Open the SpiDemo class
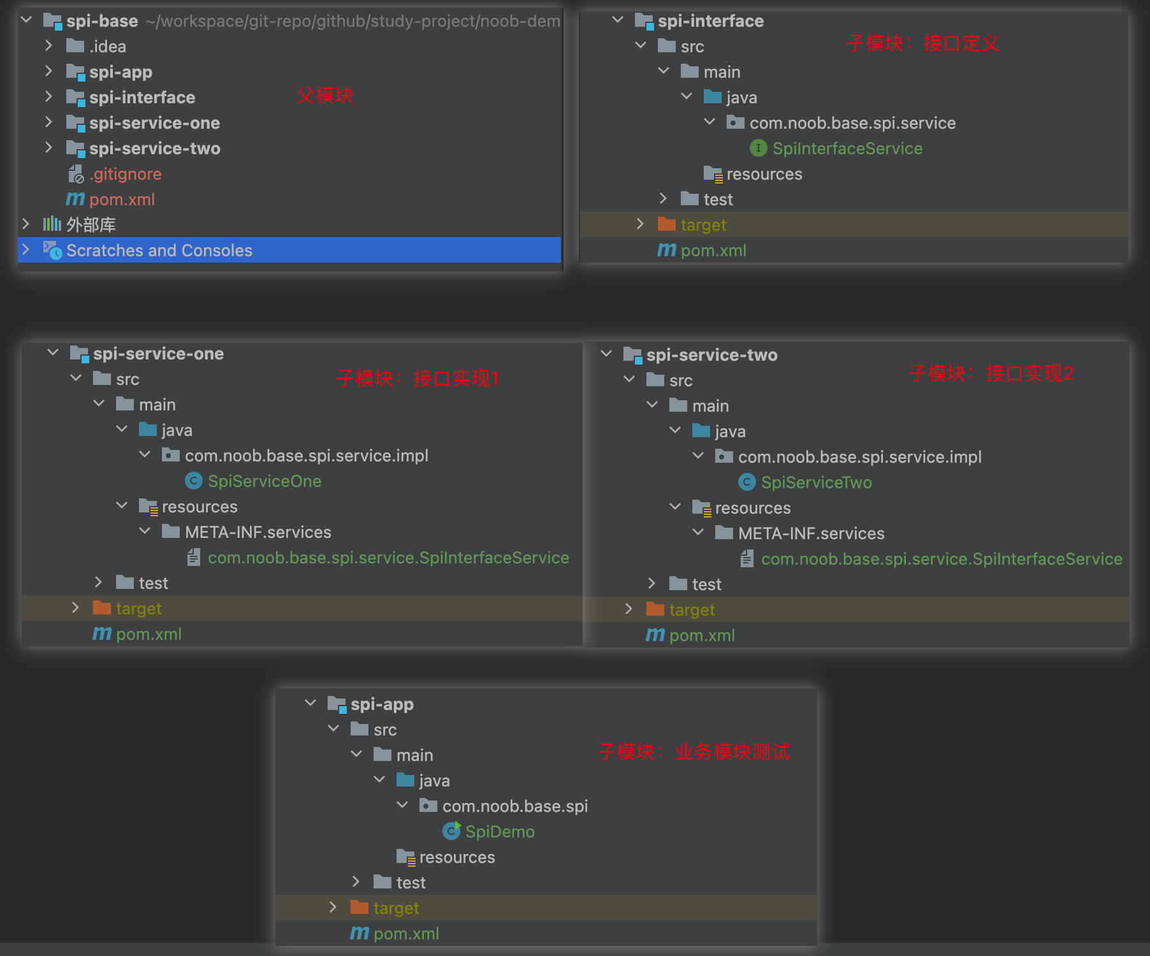Screen dimensions: 1150x956 click(x=500, y=832)
